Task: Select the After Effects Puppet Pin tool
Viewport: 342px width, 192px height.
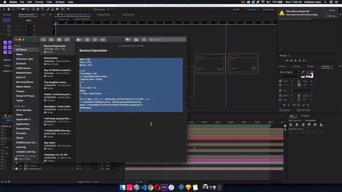Action: click(68, 10)
